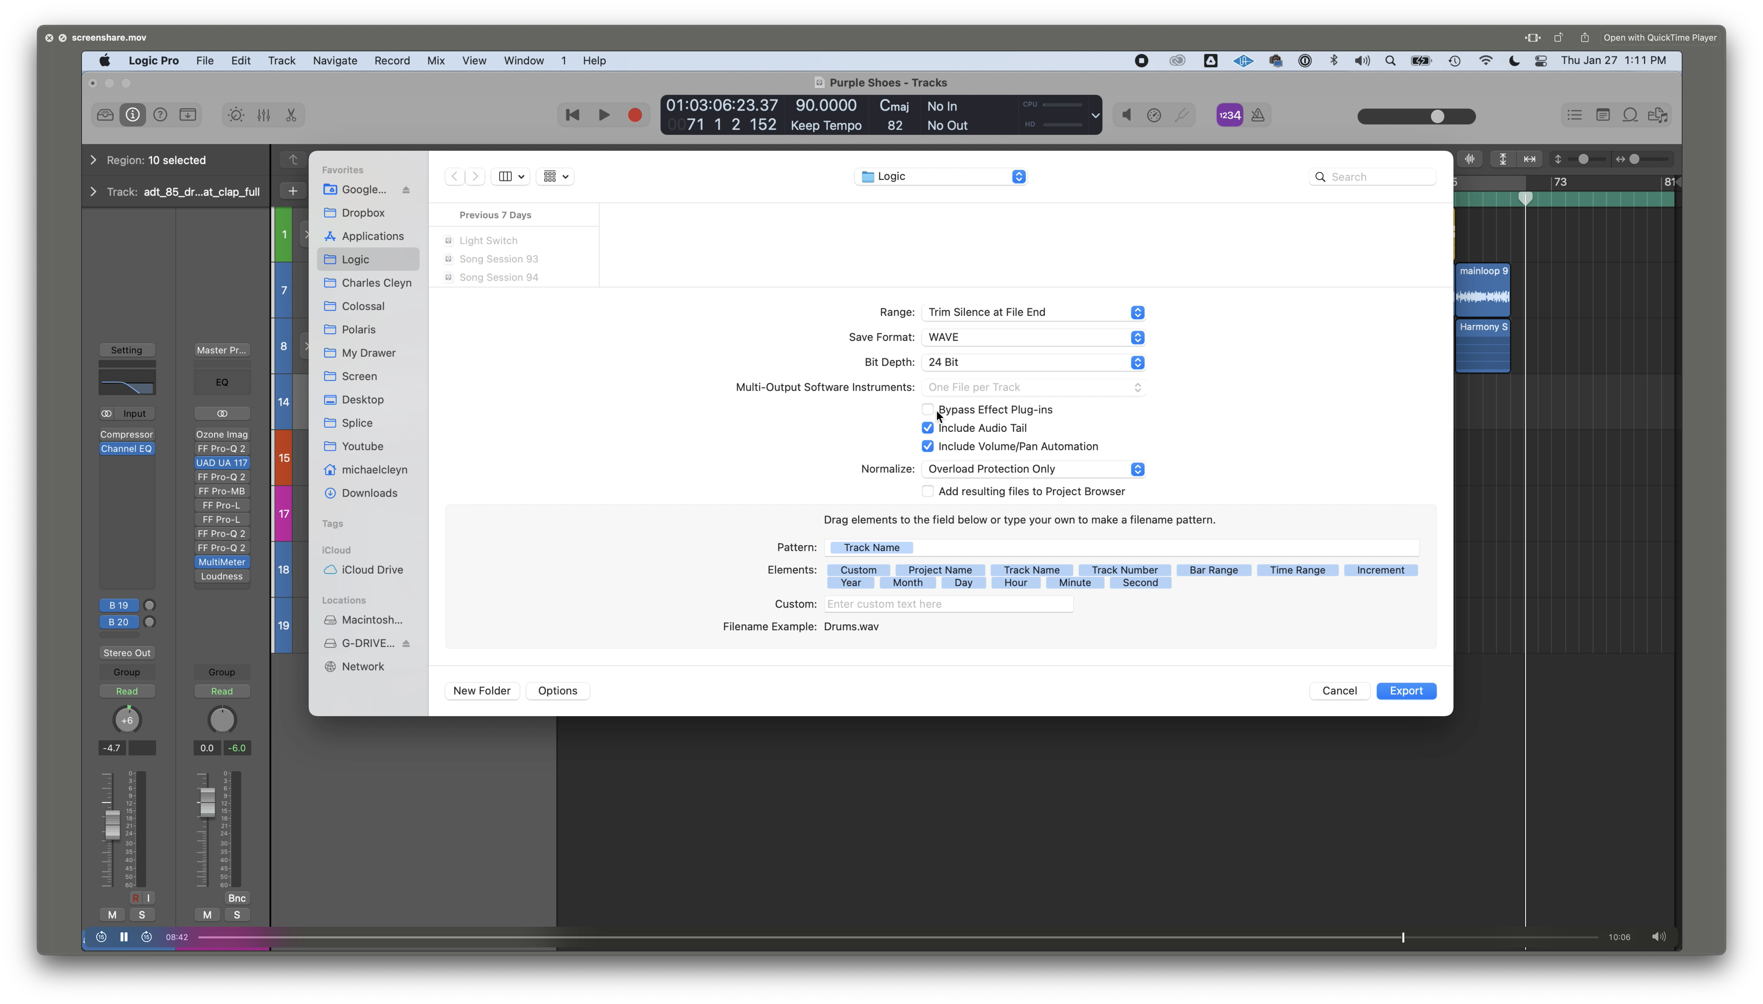The image size is (1763, 1004).
Task: Uncheck Include Volume/Pan Automation
Action: 927,446
